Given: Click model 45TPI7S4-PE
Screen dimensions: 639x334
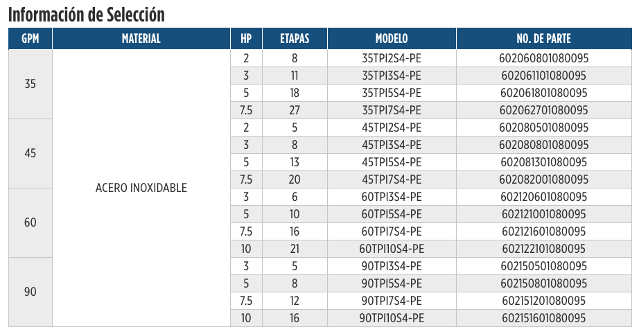Looking at the screenshot, I should coord(392,179).
